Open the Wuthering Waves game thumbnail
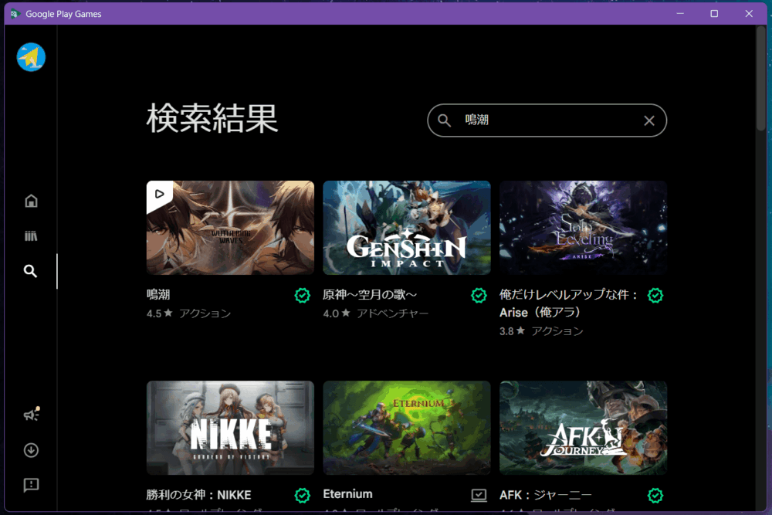 [230, 228]
